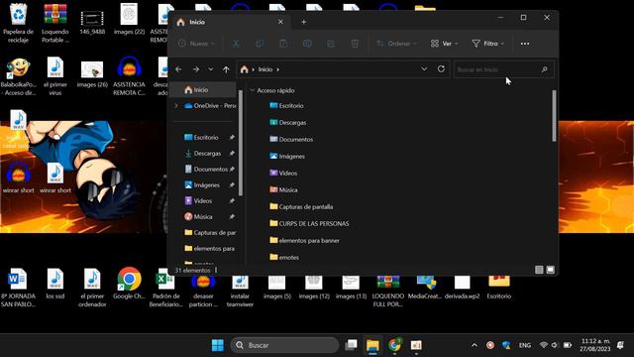Switch to large icons view in status bar

pos(551,270)
